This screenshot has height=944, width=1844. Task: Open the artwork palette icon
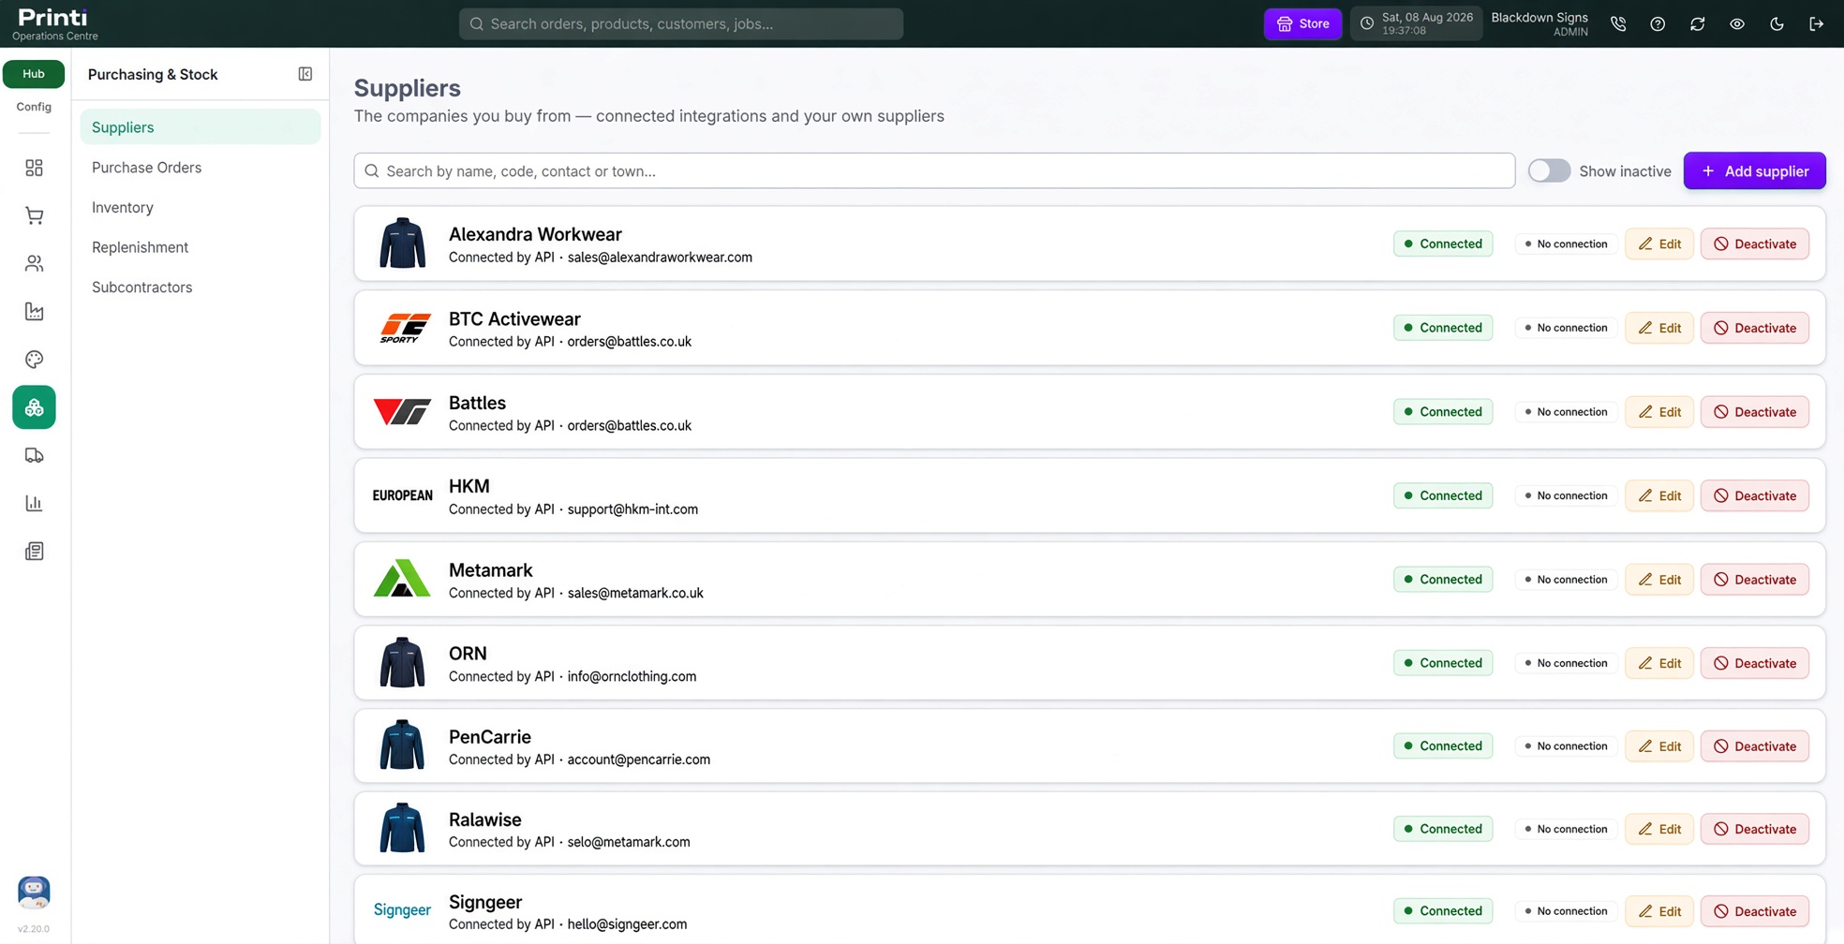click(x=34, y=360)
